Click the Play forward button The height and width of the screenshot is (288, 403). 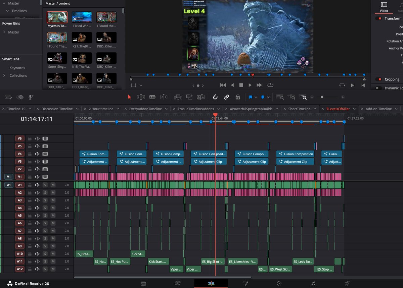(x=250, y=85)
